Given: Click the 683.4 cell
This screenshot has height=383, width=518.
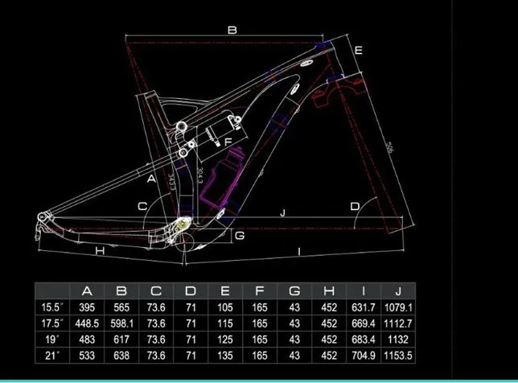Looking at the screenshot, I should tap(364, 340).
